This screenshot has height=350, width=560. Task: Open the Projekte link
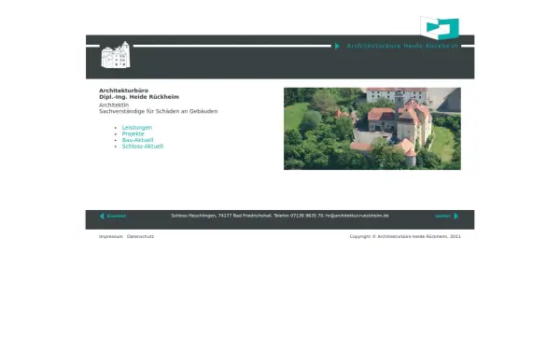[x=133, y=133]
